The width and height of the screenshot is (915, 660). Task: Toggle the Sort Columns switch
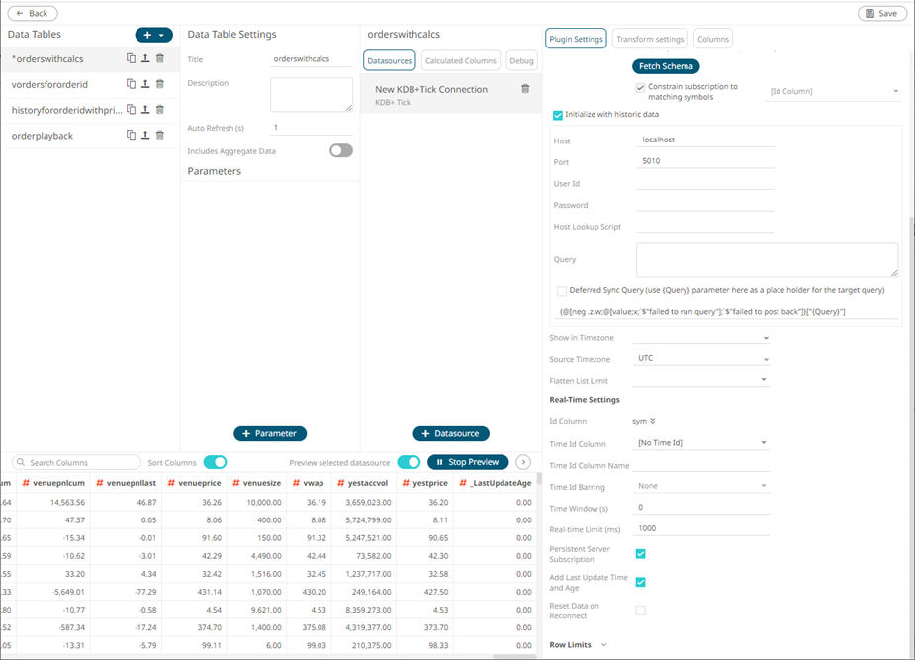(215, 462)
